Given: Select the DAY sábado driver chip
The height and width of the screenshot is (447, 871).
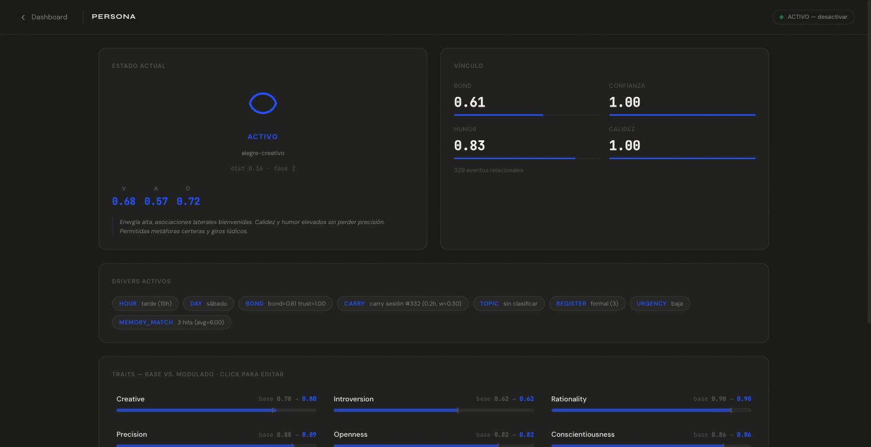Looking at the screenshot, I should pyautogui.click(x=208, y=303).
